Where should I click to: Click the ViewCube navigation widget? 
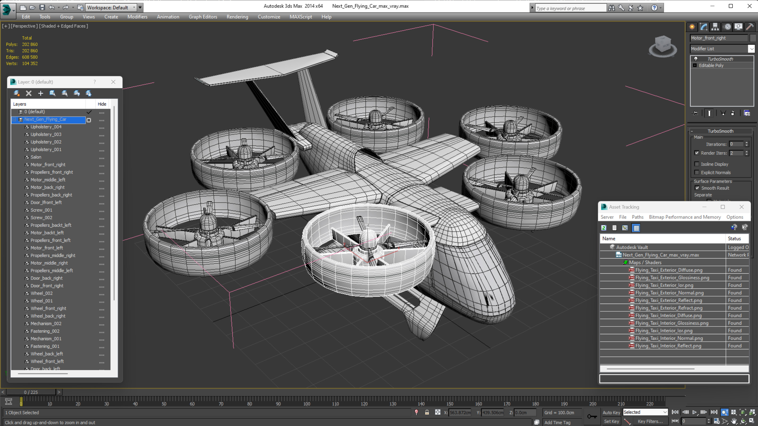click(663, 46)
